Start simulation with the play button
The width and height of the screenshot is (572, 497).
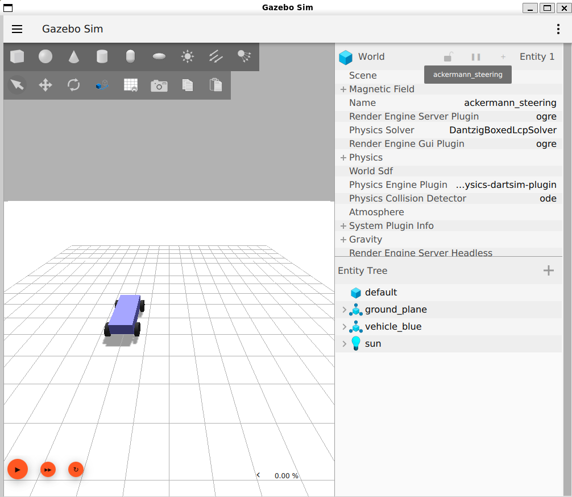coord(18,469)
